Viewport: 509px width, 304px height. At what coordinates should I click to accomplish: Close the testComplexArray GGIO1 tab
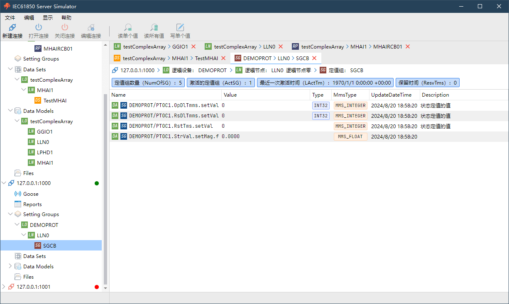pos(193,47)
